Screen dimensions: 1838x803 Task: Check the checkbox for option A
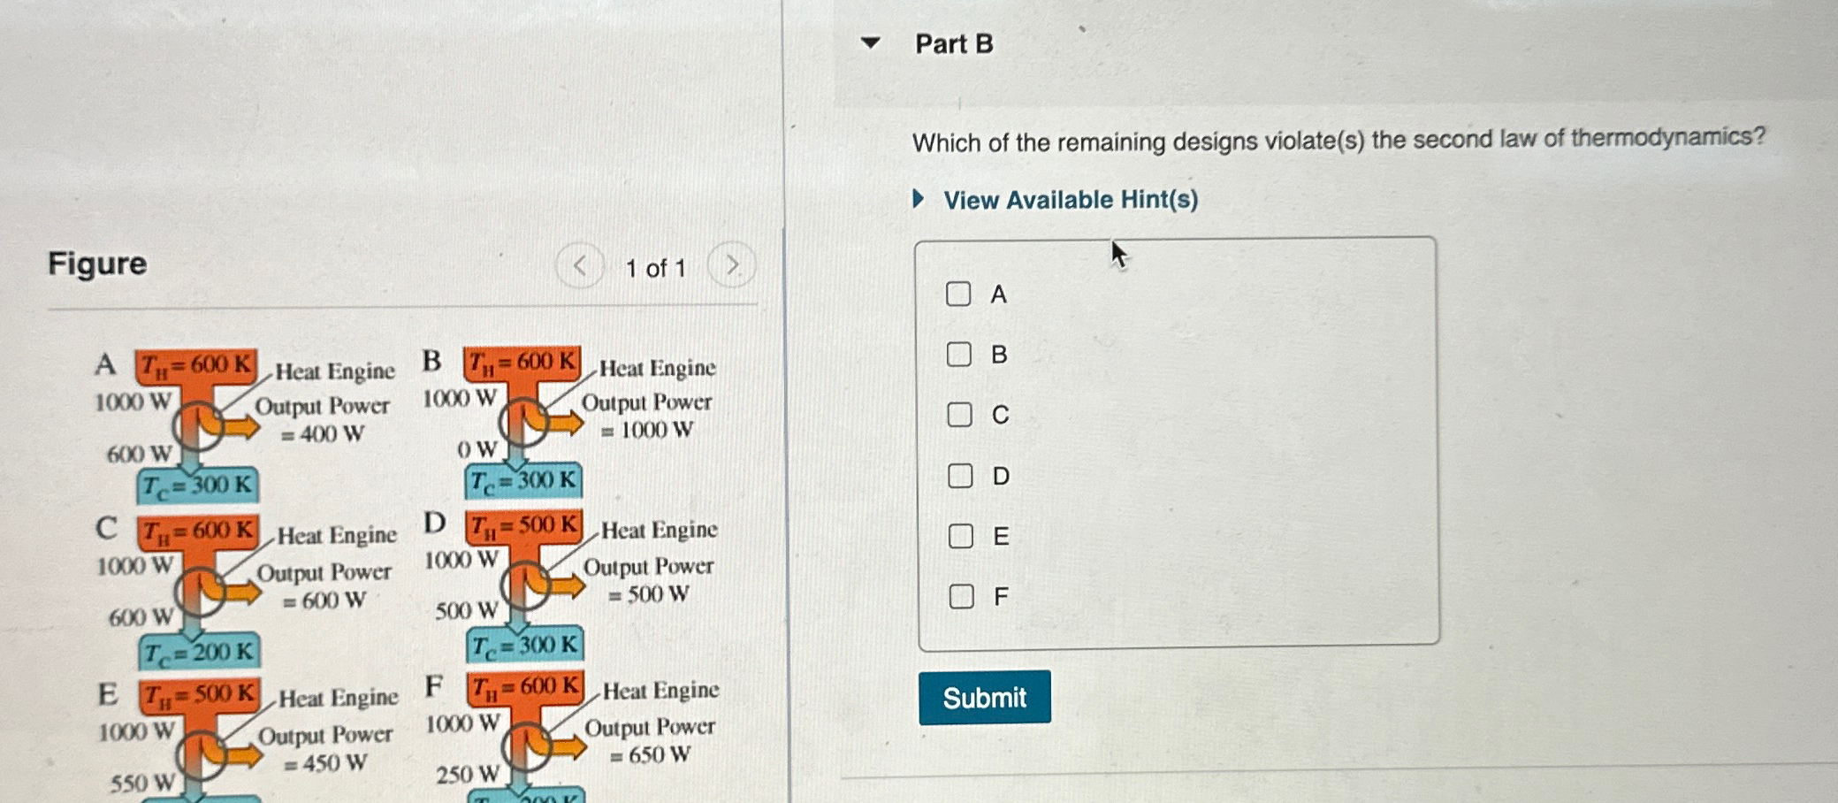[x=960, y=291]
